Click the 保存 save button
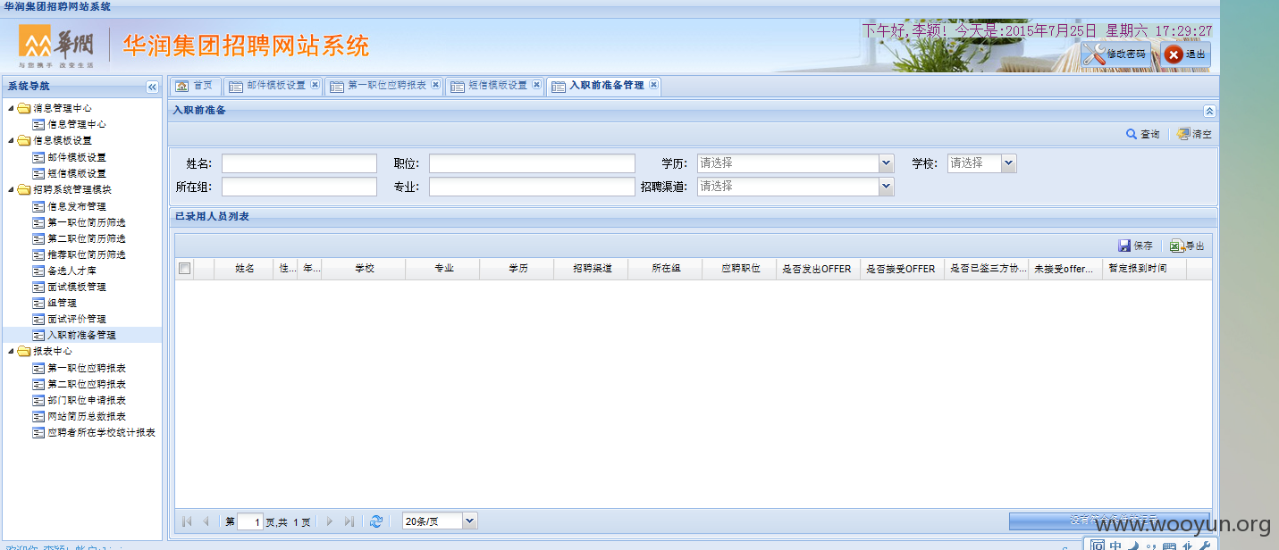 (x=1135, y=246)
